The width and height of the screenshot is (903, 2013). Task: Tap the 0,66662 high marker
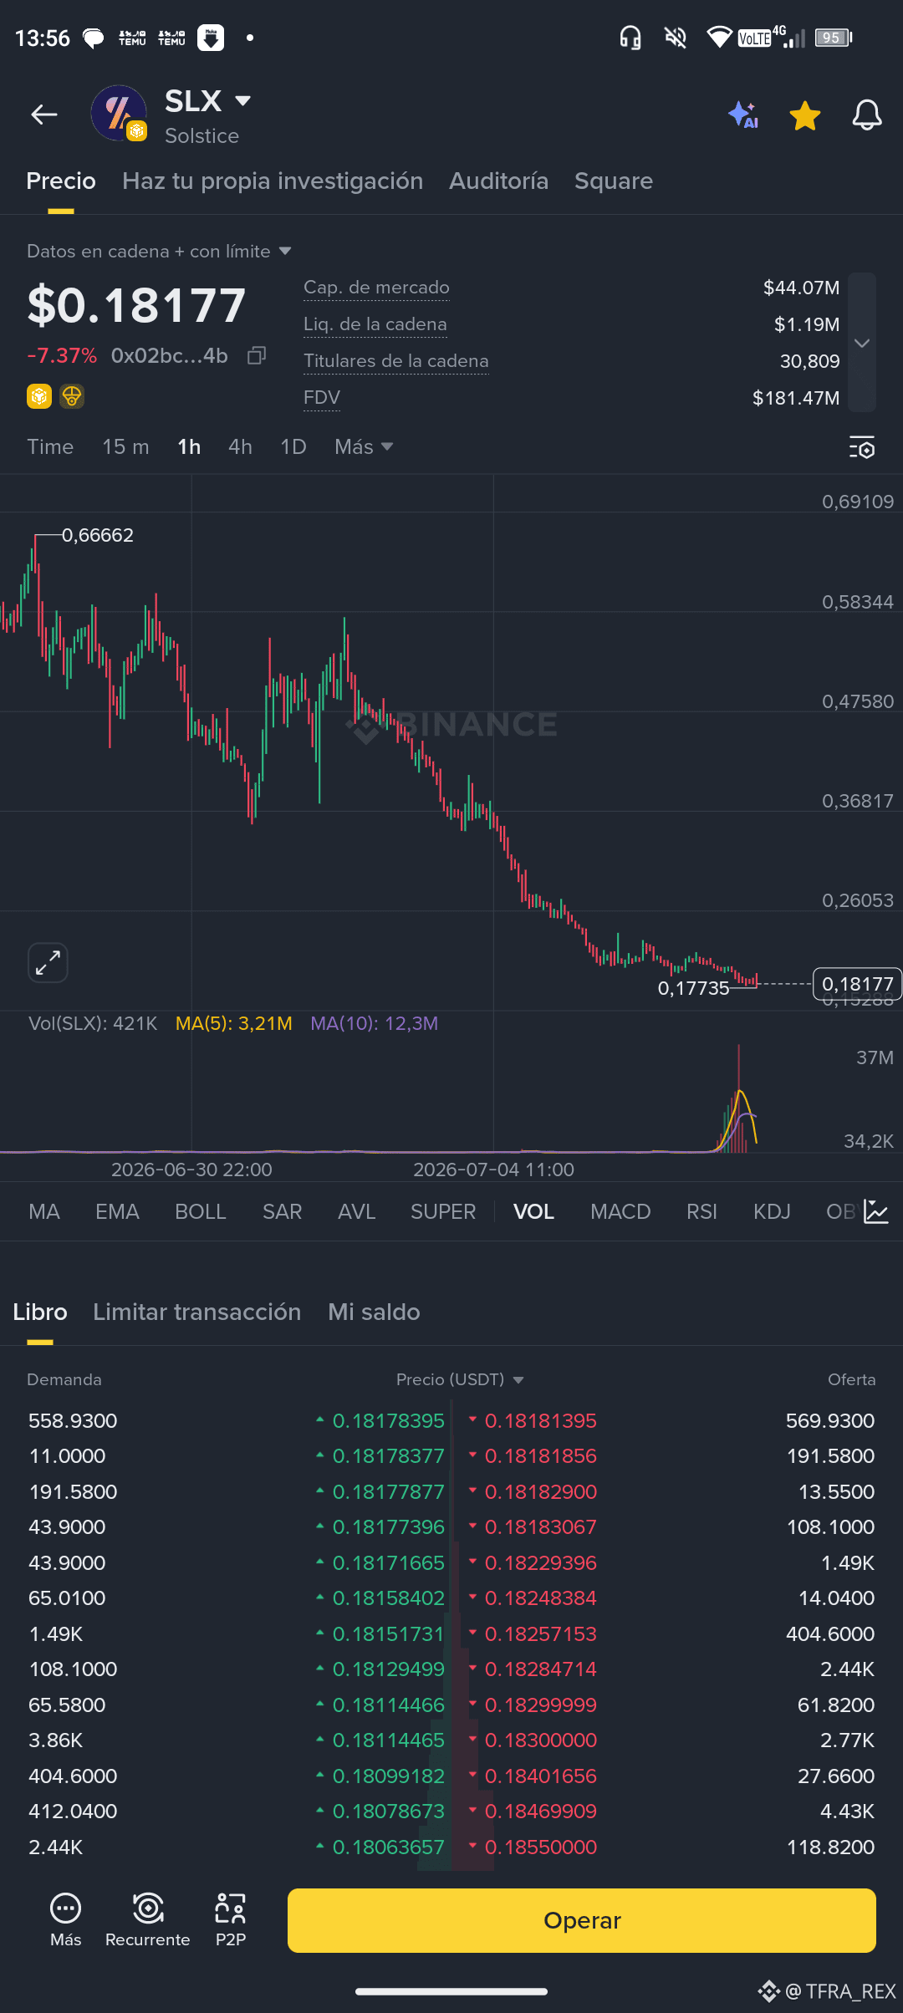click(98, 535)
